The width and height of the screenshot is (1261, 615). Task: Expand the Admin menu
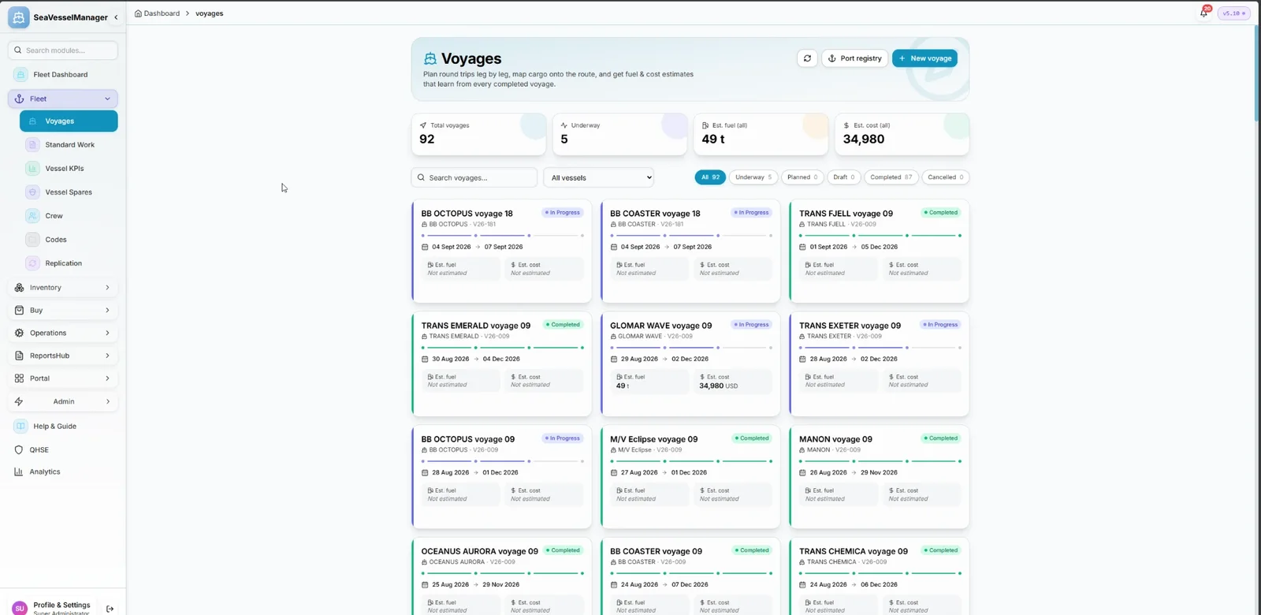pos(63,401)
